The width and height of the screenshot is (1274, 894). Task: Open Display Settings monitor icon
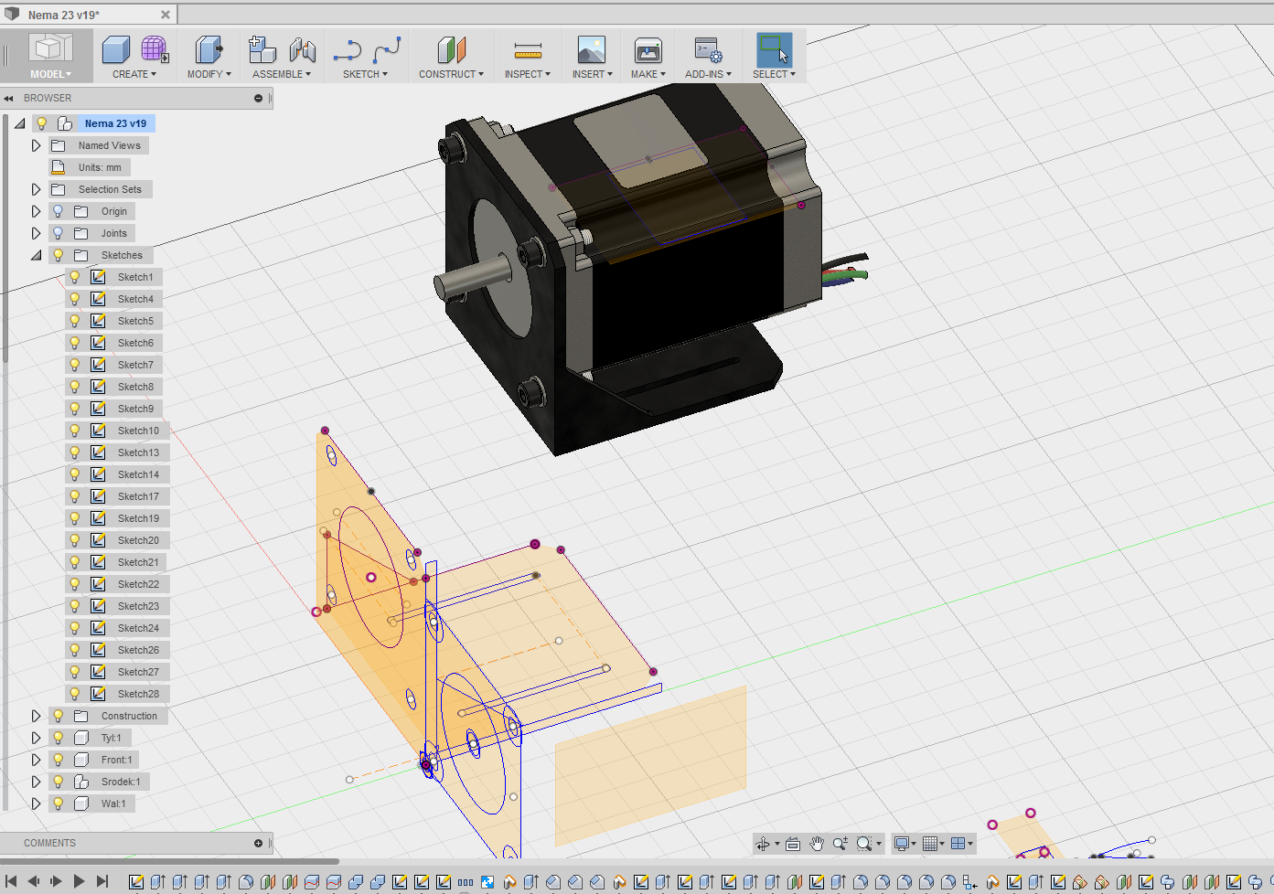[x=902, y=844]
